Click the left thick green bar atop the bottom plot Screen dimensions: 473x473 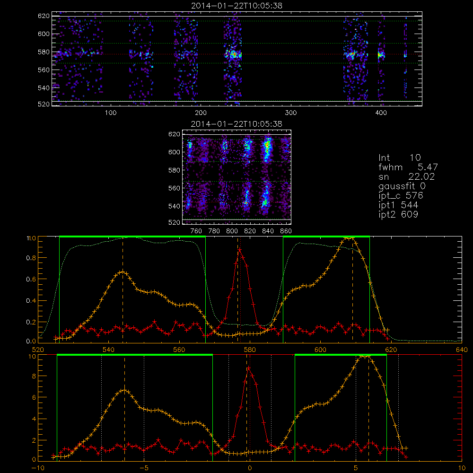[x=134, y=355]
